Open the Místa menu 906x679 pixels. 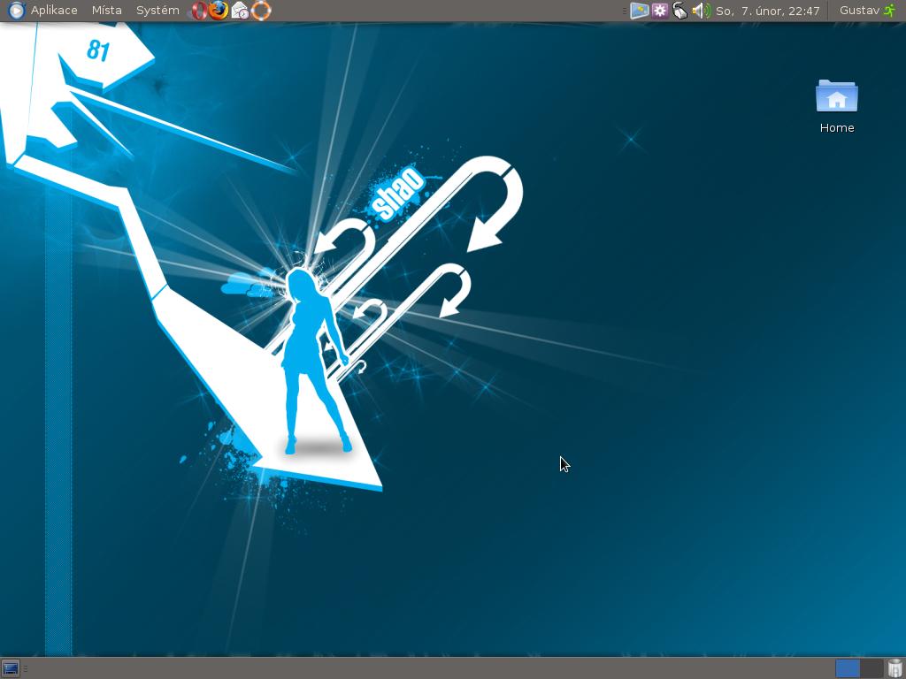(x=106, y=11)
